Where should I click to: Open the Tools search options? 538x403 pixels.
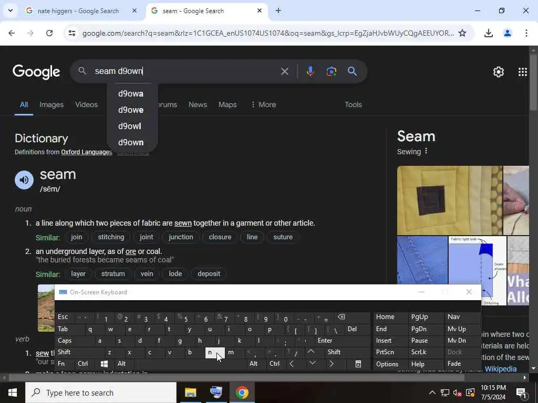353,104
